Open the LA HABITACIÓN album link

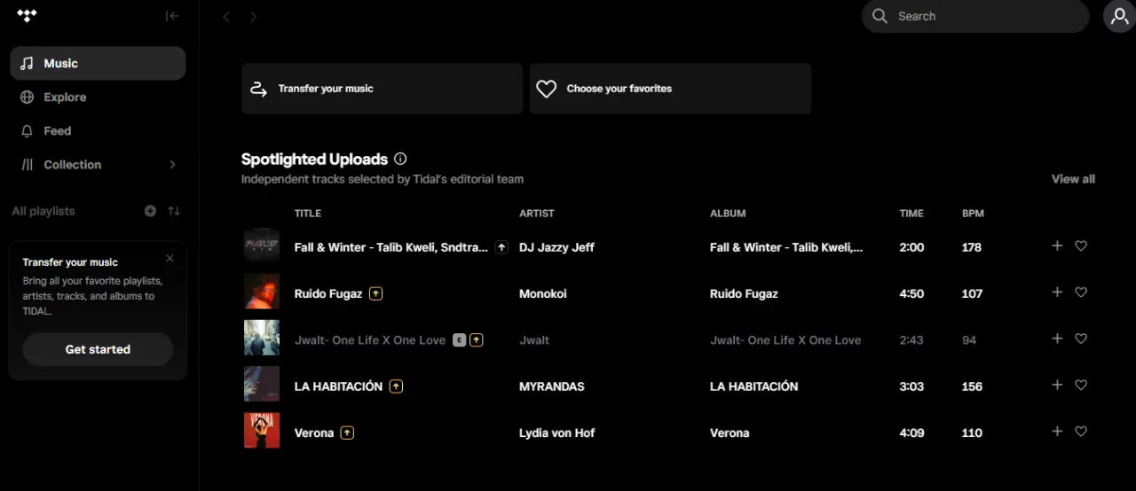754,386
